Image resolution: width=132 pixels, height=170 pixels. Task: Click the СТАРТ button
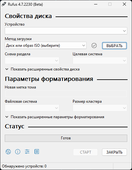pos(85,152)
